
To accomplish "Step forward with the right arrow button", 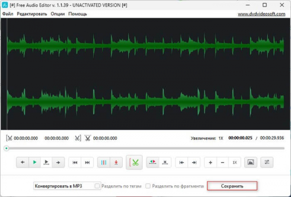I will coord(58,162).
